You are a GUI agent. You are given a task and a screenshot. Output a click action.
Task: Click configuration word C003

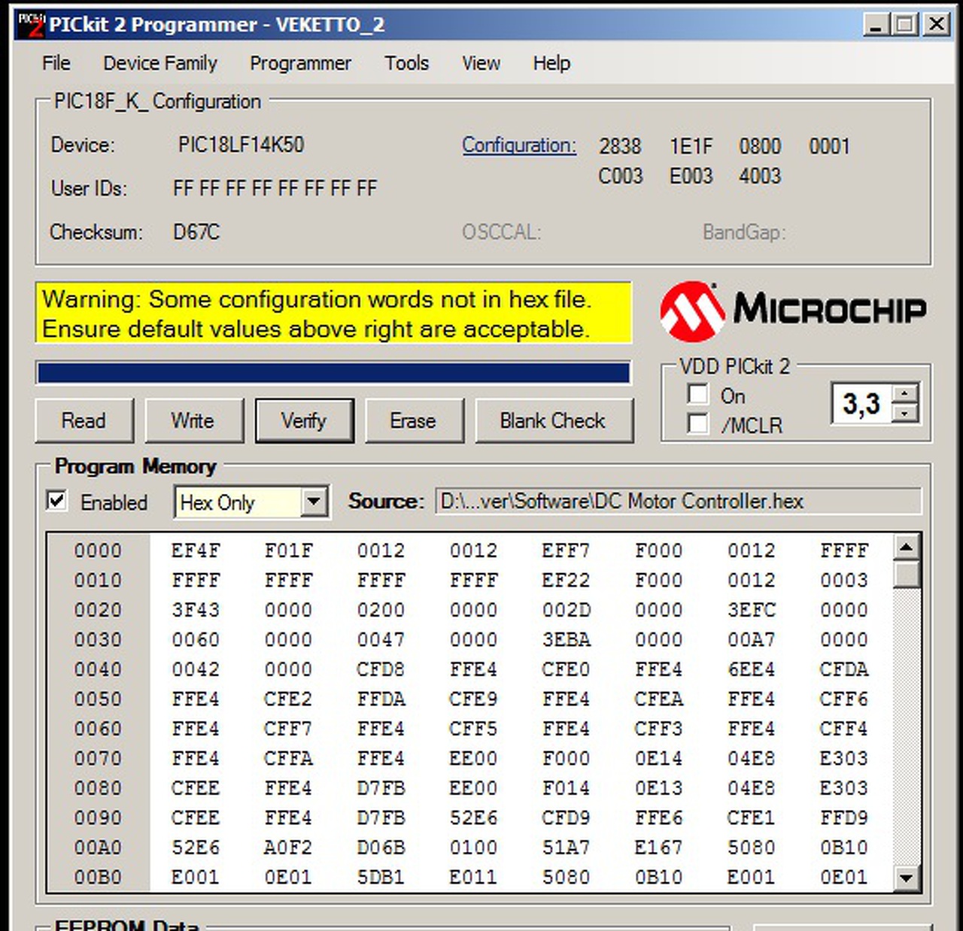621,176
